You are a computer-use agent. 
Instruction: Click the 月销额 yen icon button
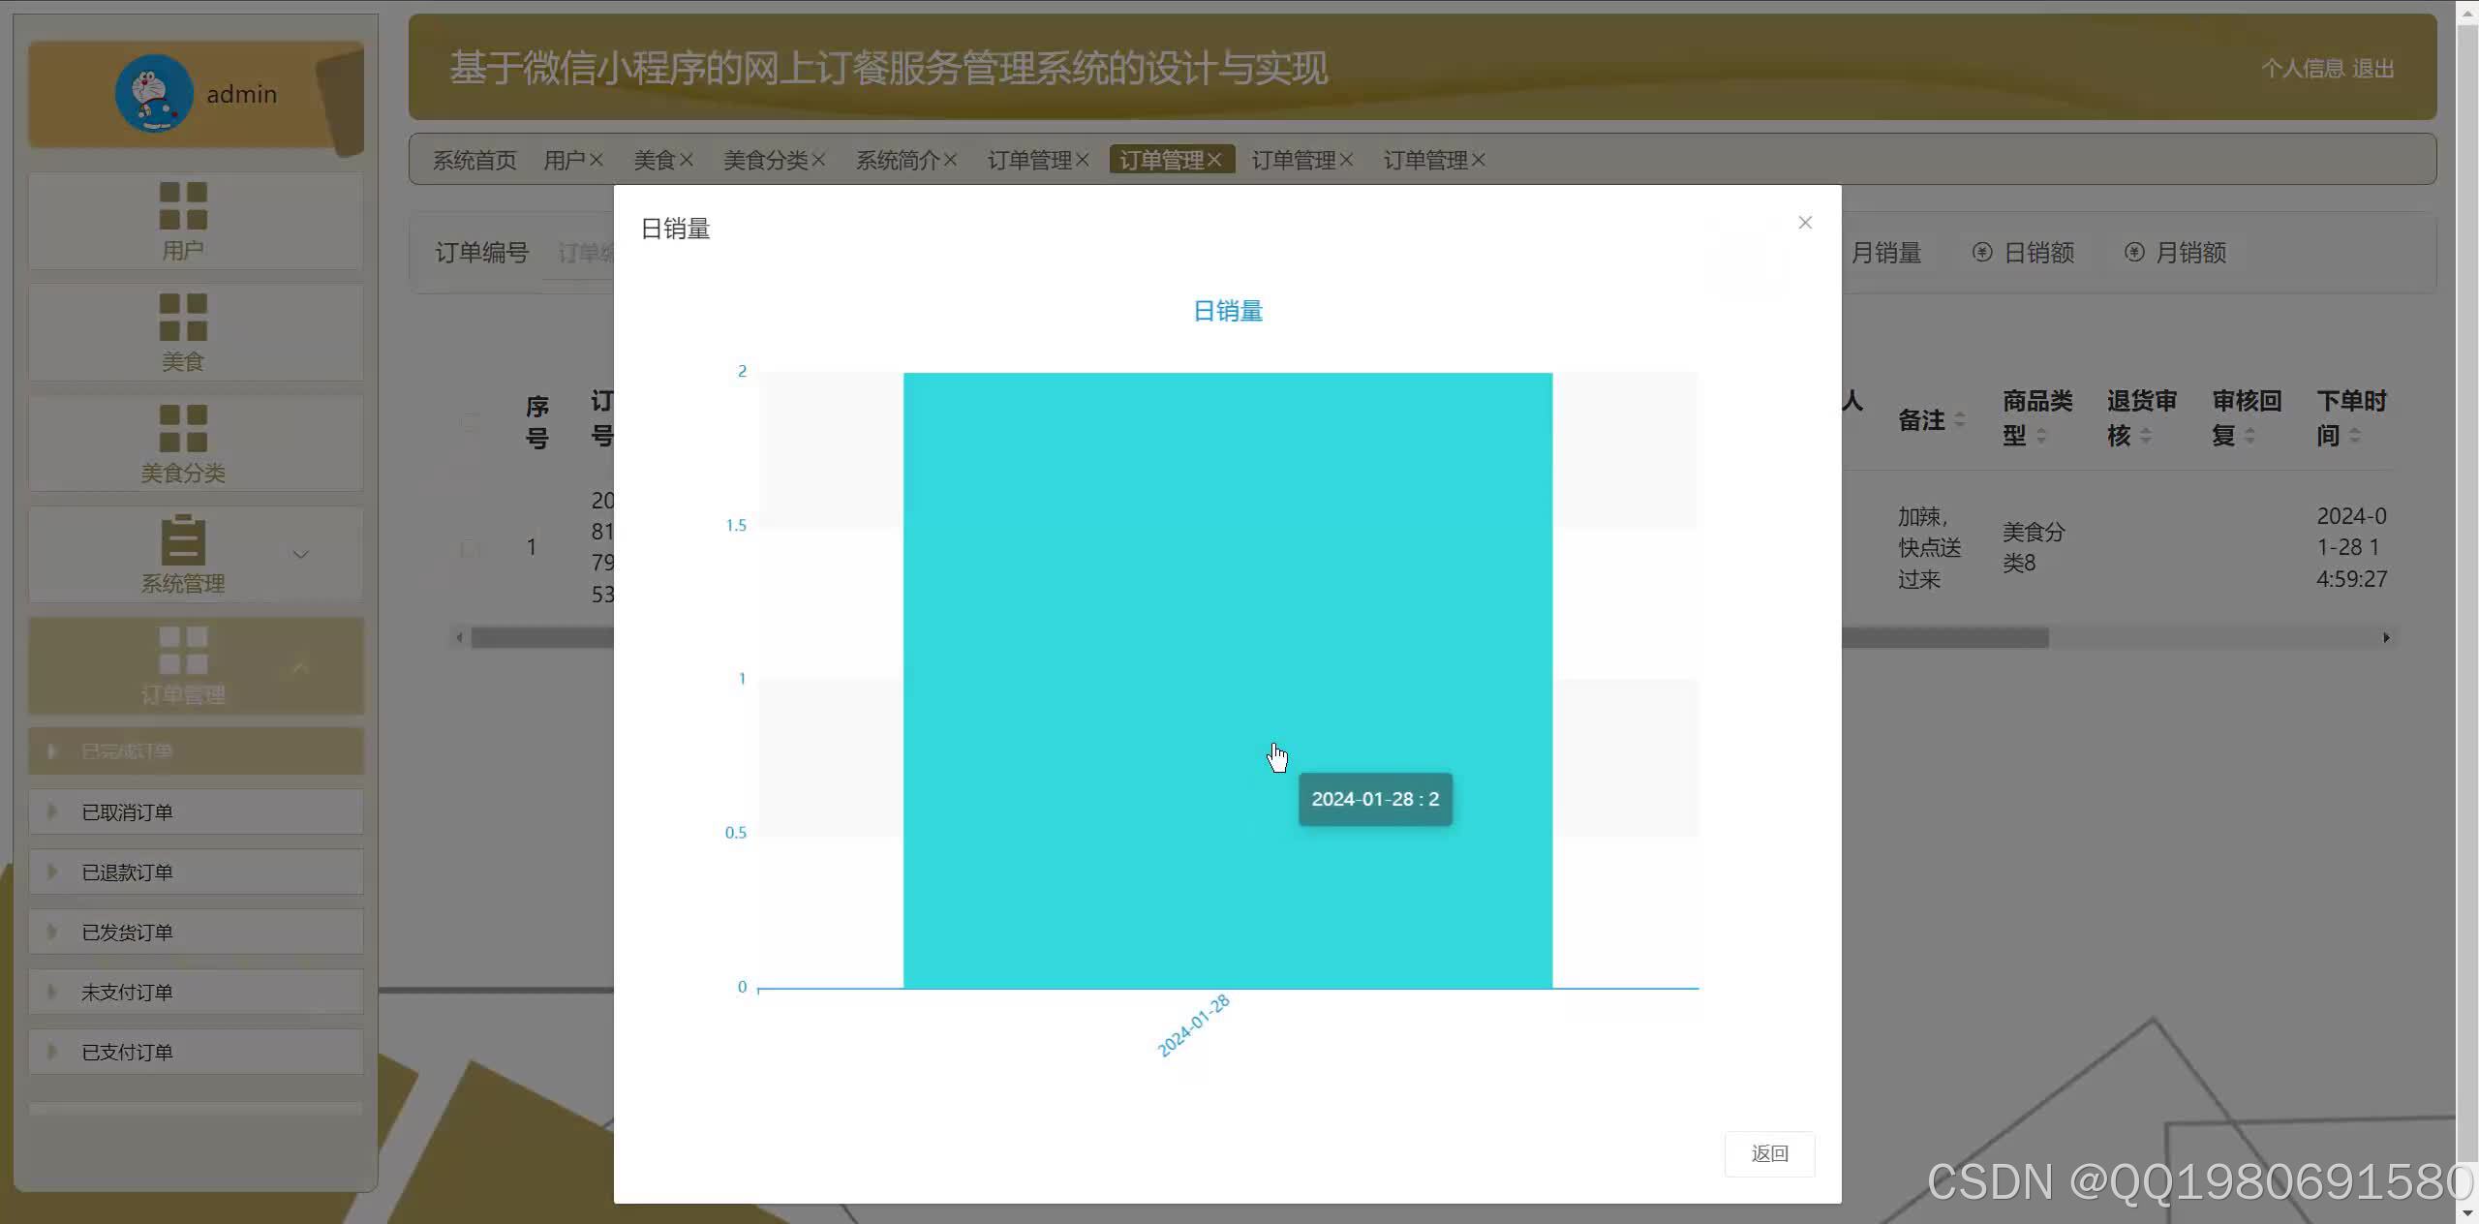(2133, 253)
